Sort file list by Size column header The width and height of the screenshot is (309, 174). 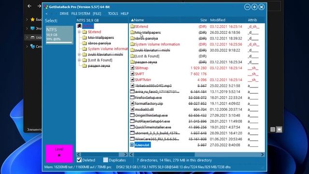click(x=203, y=20)
